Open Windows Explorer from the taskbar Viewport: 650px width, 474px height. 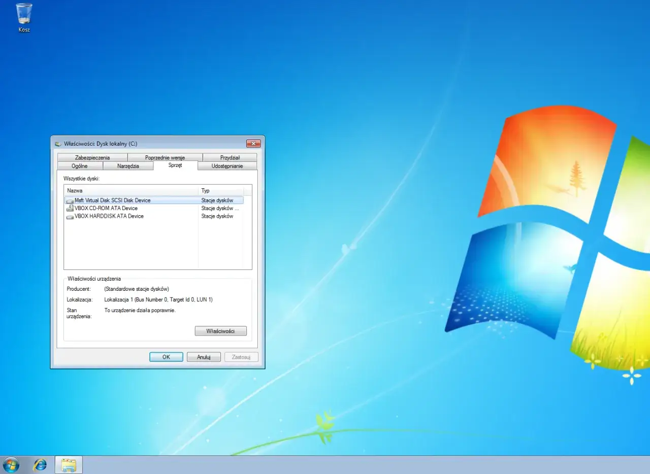coord(69,464)
